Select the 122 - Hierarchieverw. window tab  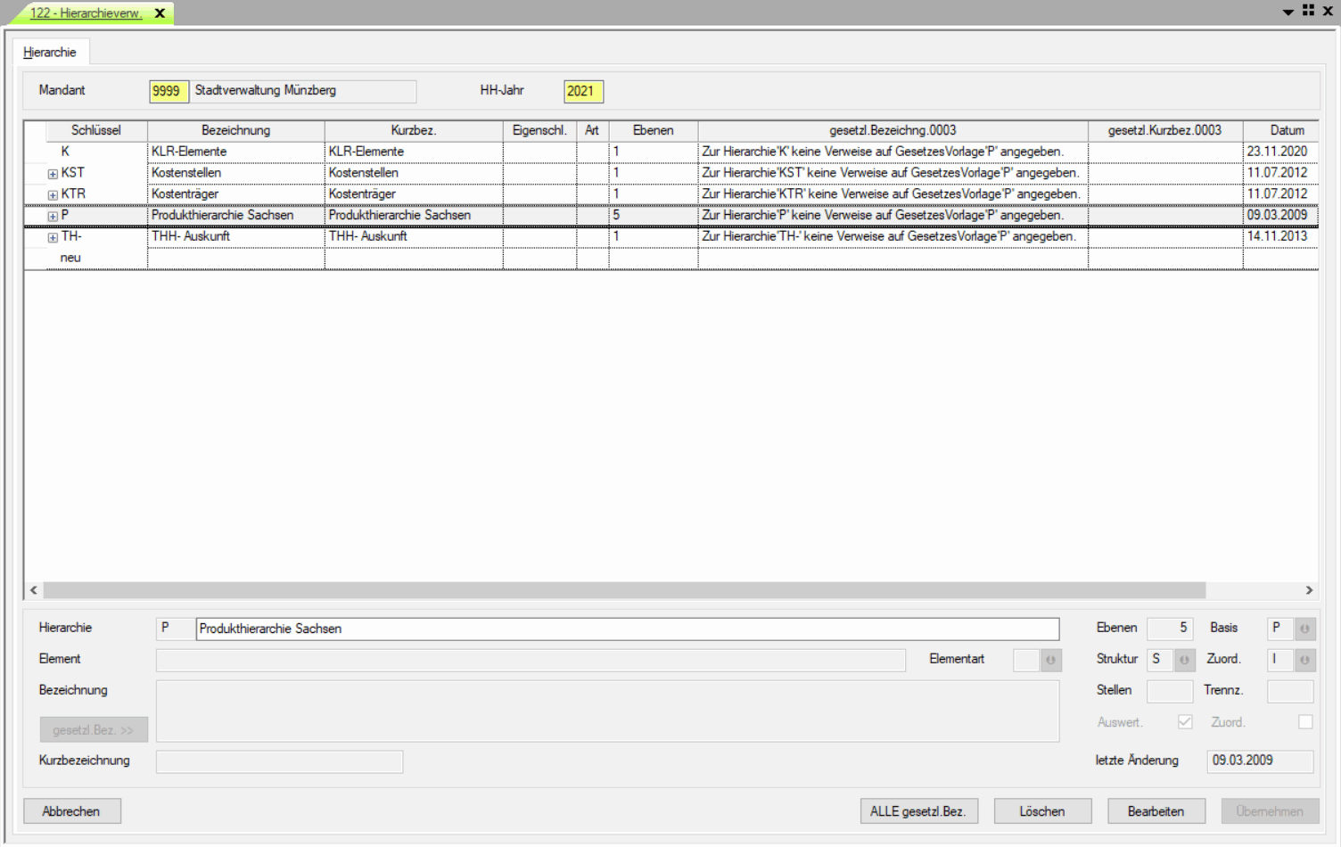pyautogui.click(x=86, y=13)
